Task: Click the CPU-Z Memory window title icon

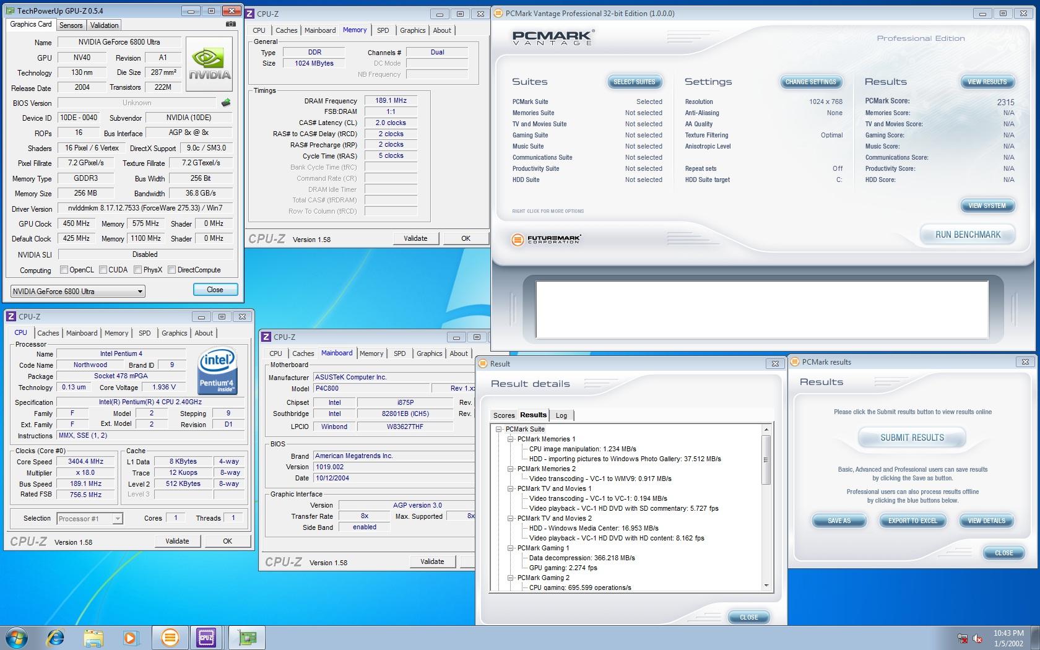Action: [x=249, y=14]
